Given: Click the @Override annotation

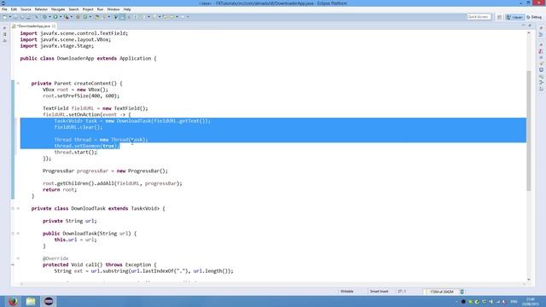Looking at the screenshot, I should pos(55,258).
